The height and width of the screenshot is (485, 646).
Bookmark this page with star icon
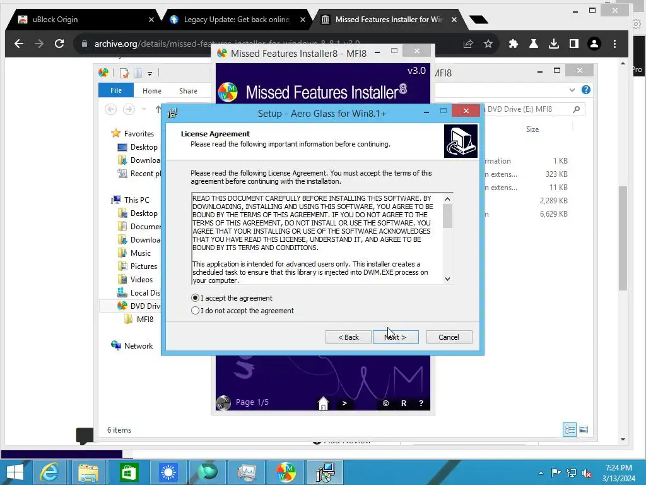[x=488, y=44]
